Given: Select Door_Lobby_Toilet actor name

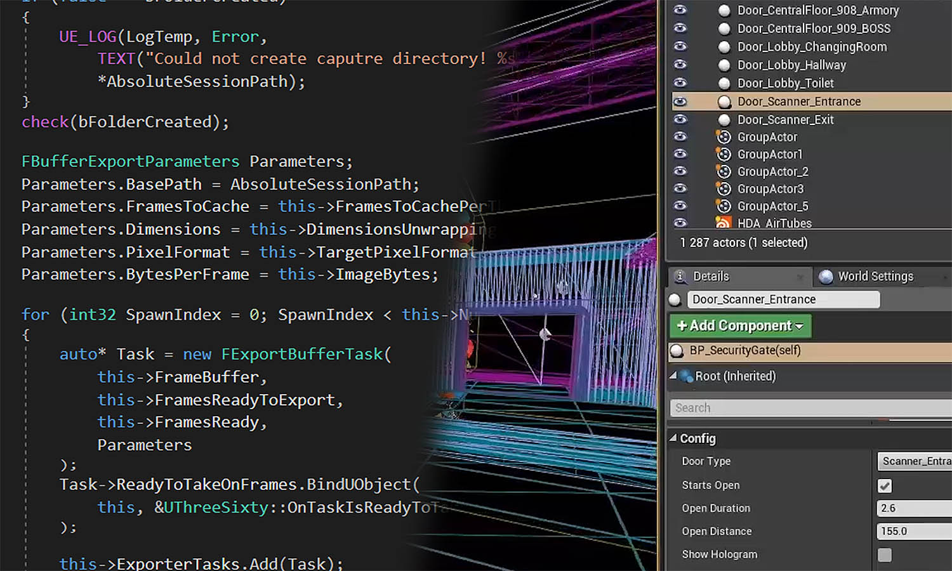Looking at the screenshot, I should (785, 83).
